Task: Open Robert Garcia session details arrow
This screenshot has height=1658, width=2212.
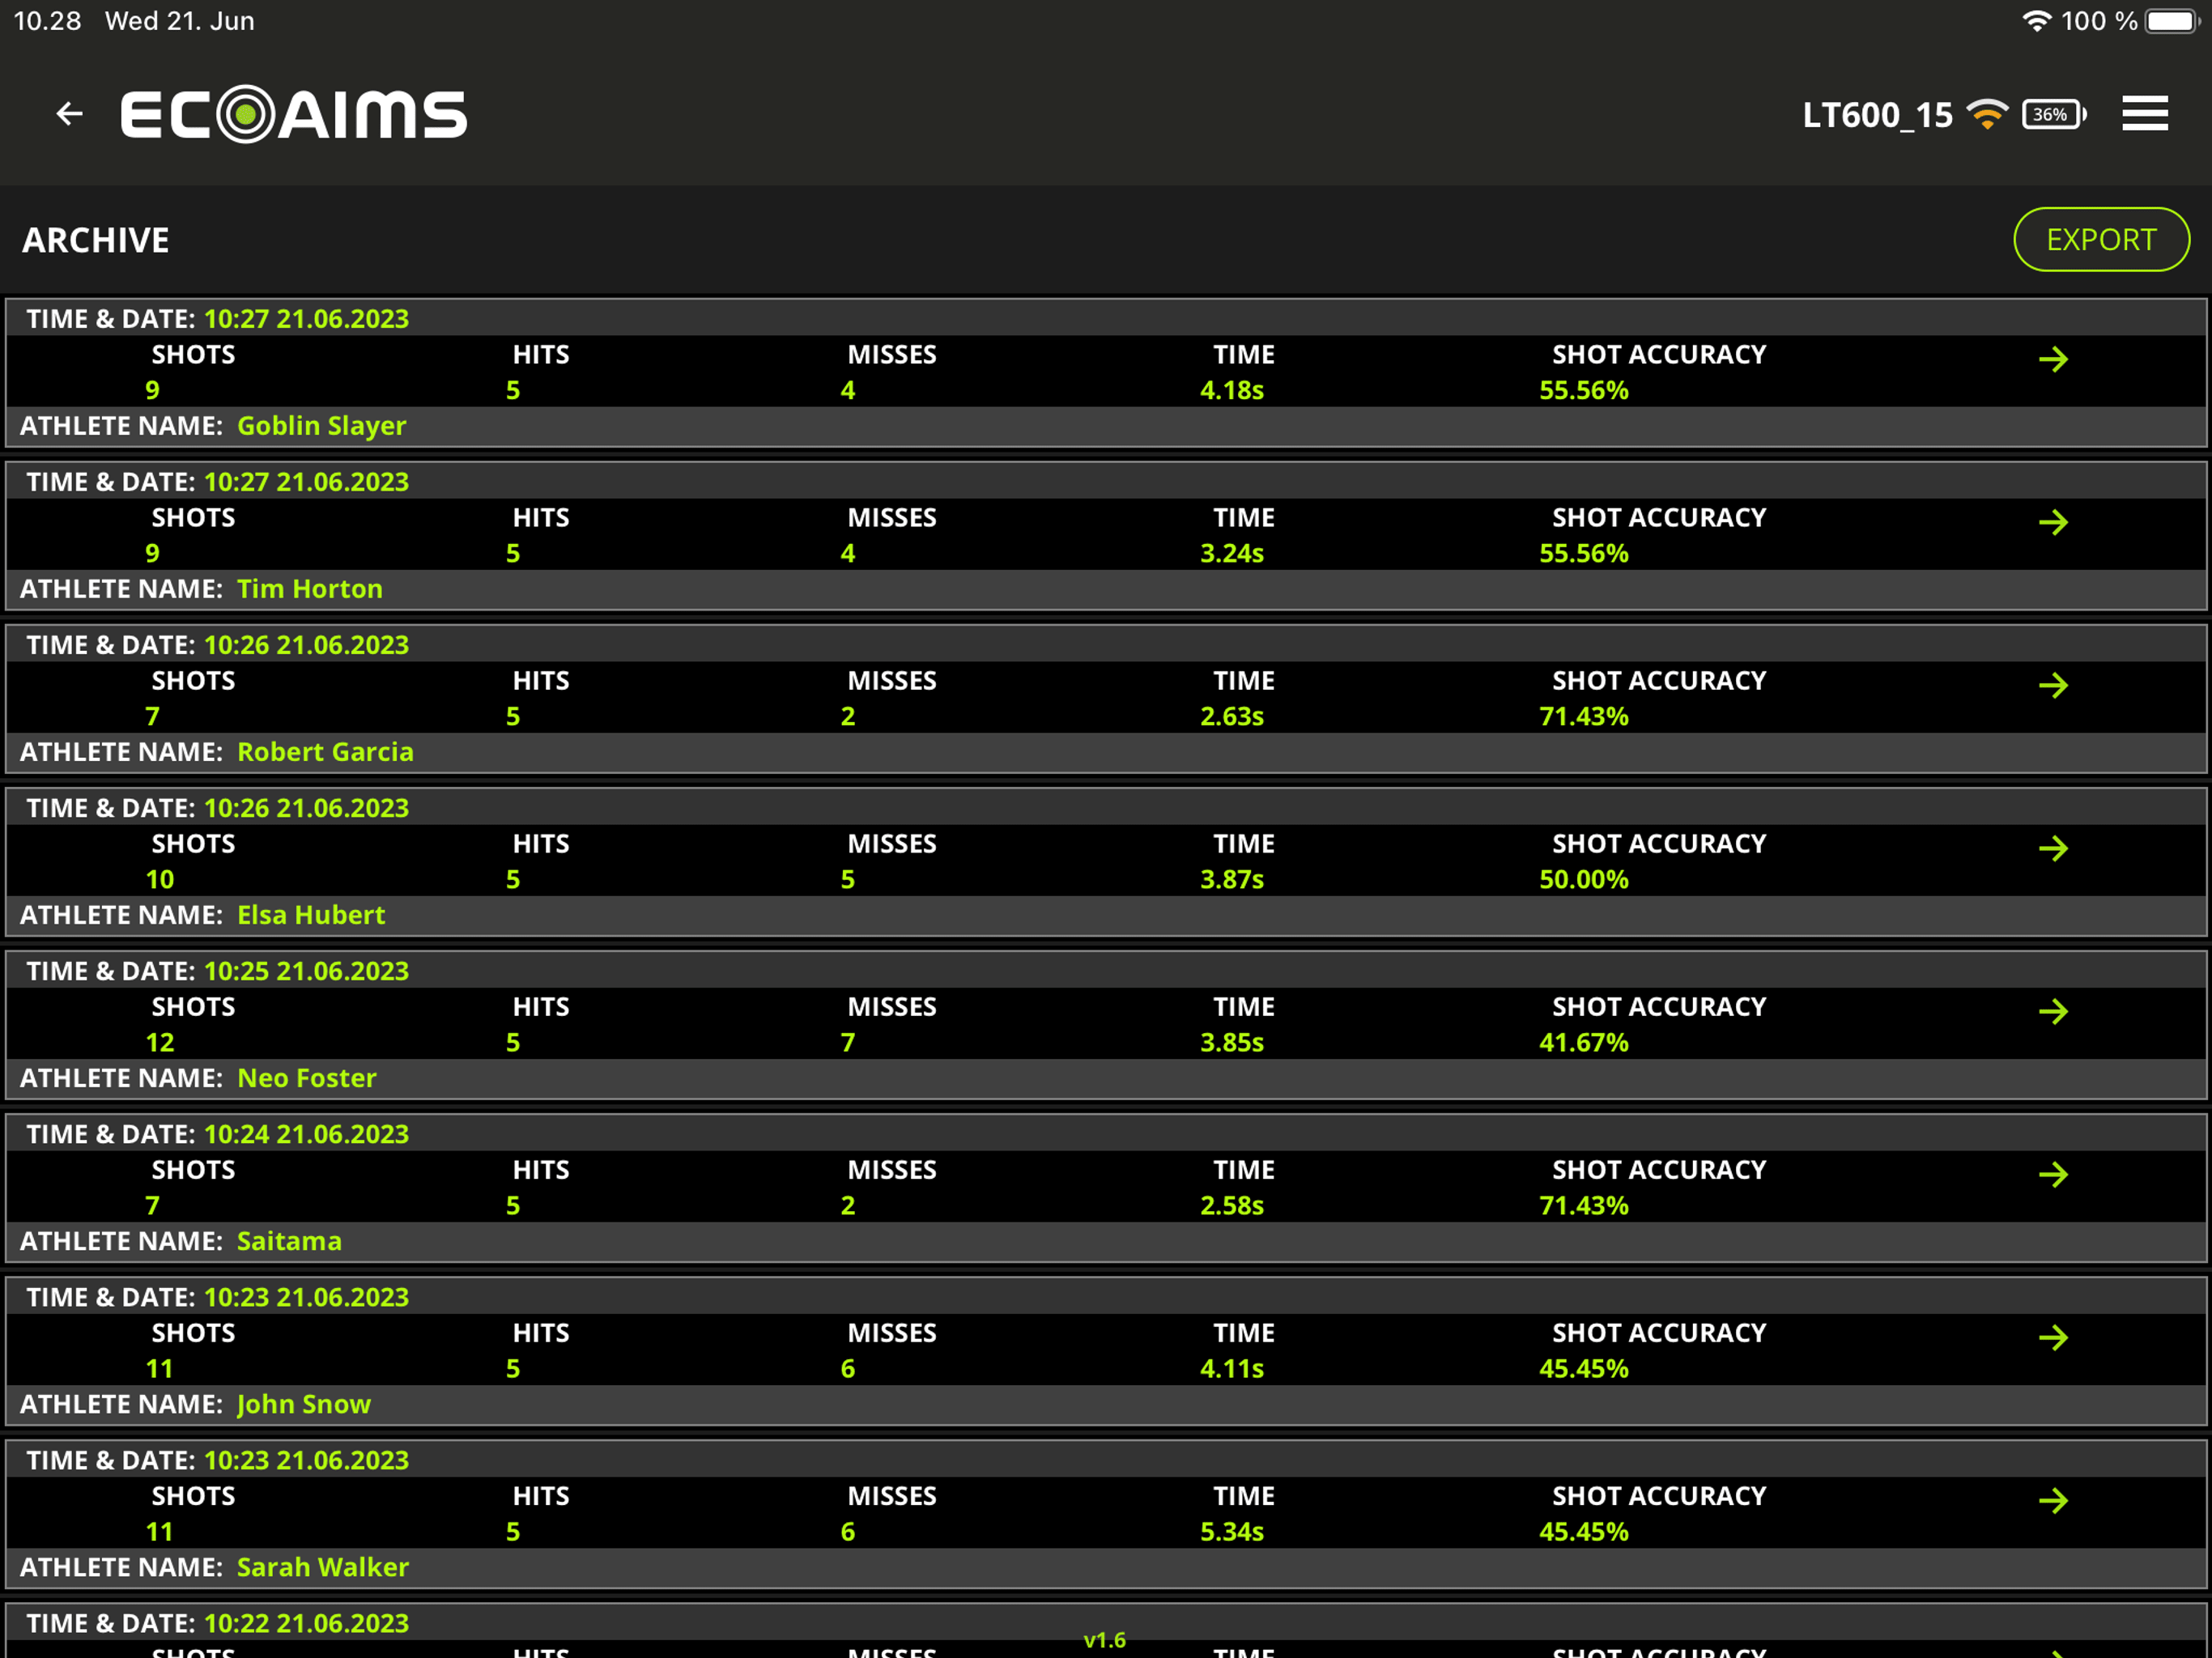Action: (2054, 685)
